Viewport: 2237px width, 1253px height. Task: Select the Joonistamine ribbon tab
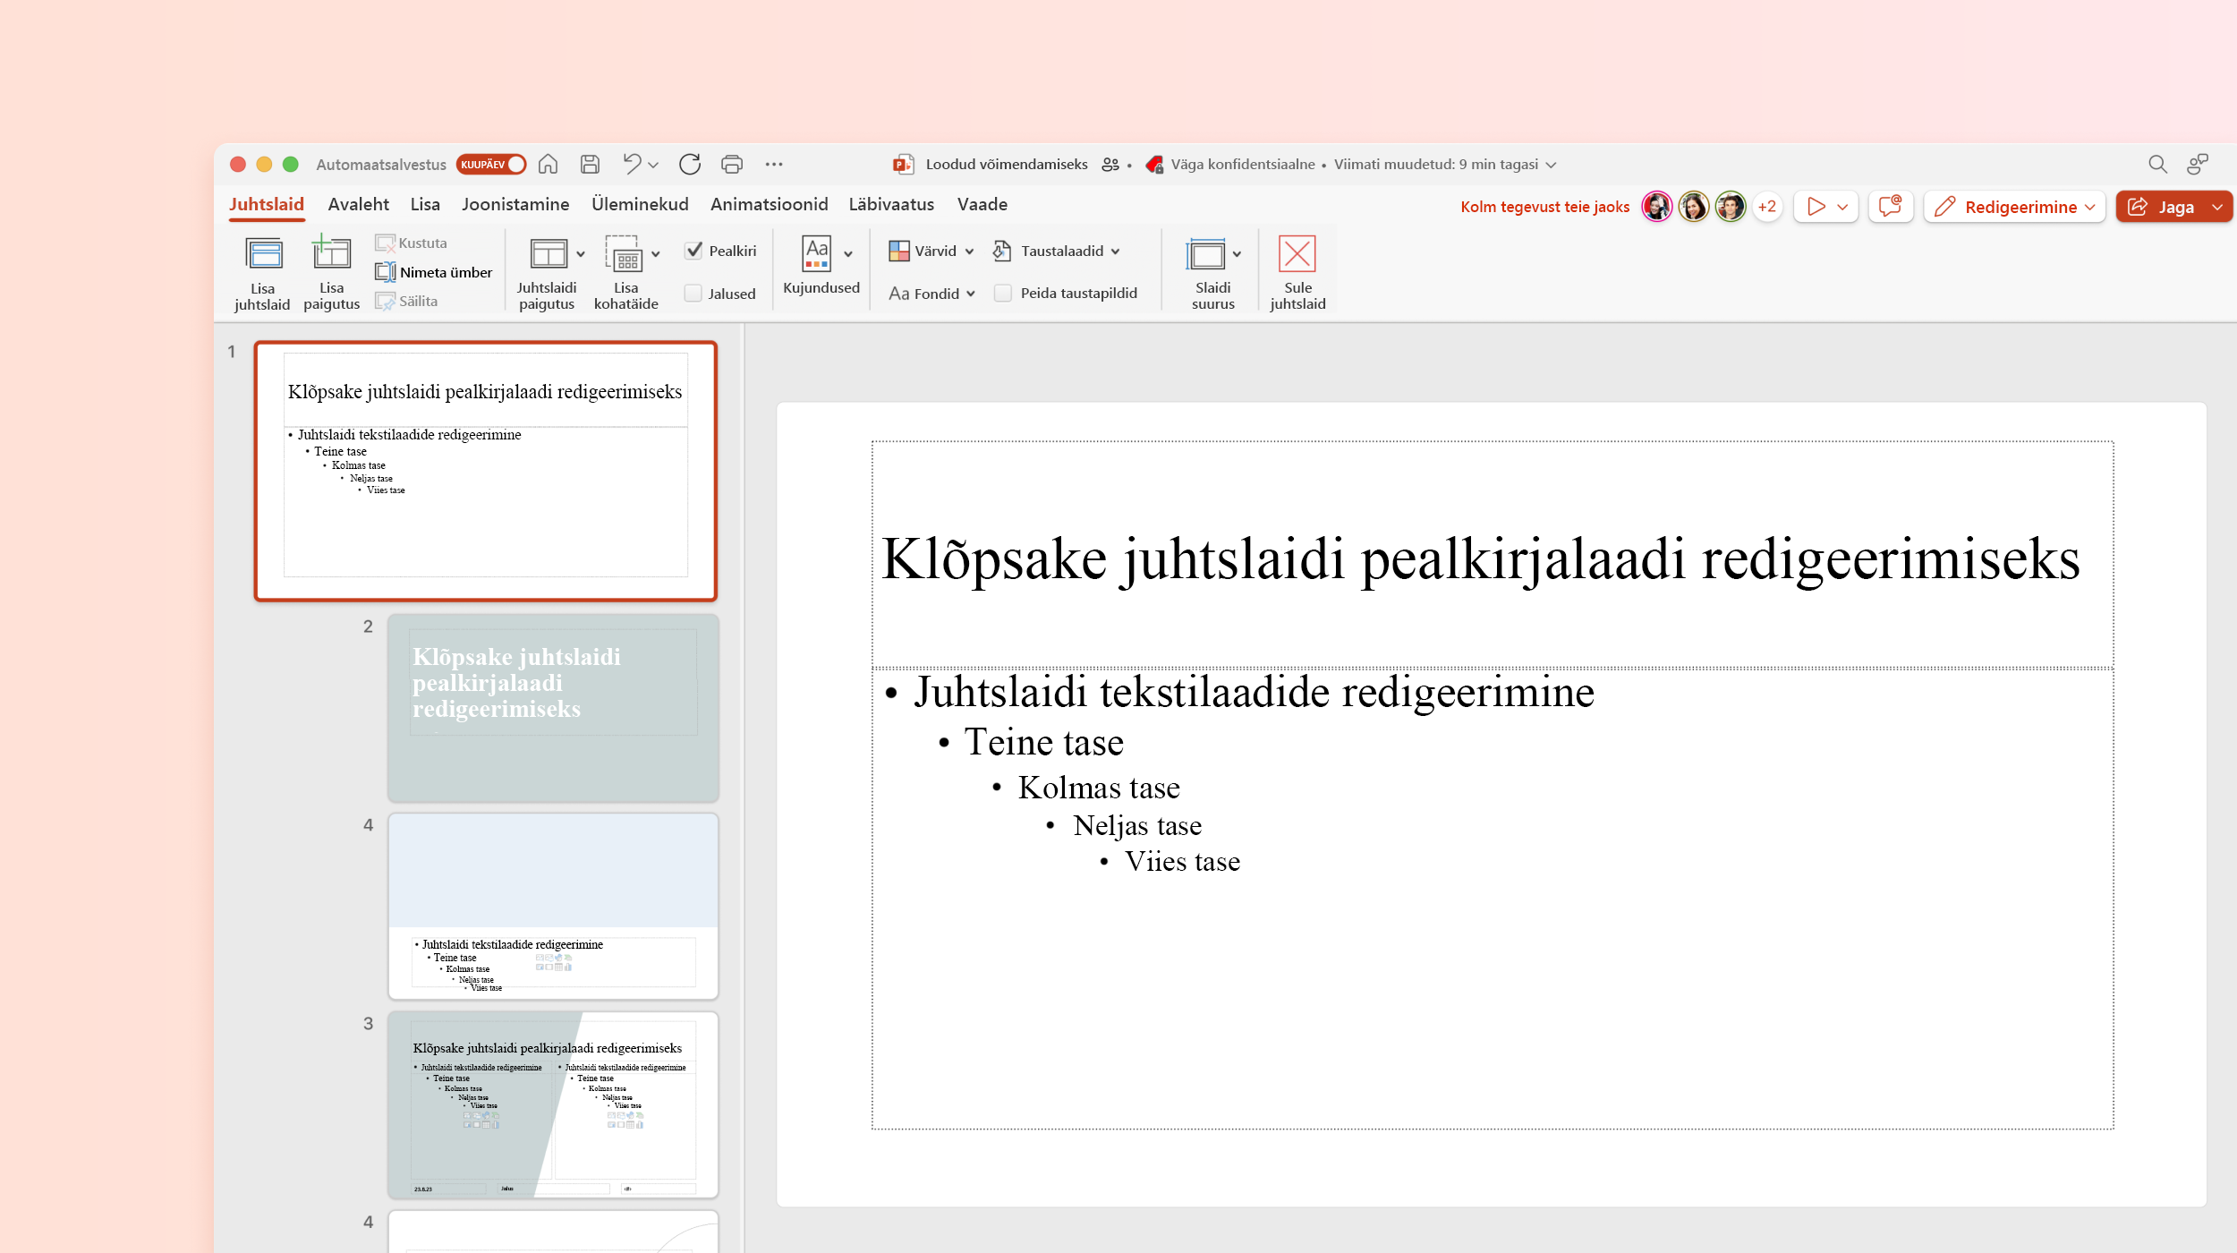515,203
